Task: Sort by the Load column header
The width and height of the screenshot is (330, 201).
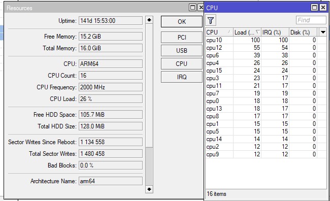Action: [x=247, y=32]
